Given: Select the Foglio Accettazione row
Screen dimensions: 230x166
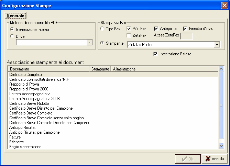Looking at the screenshot, I should point(113,147).
